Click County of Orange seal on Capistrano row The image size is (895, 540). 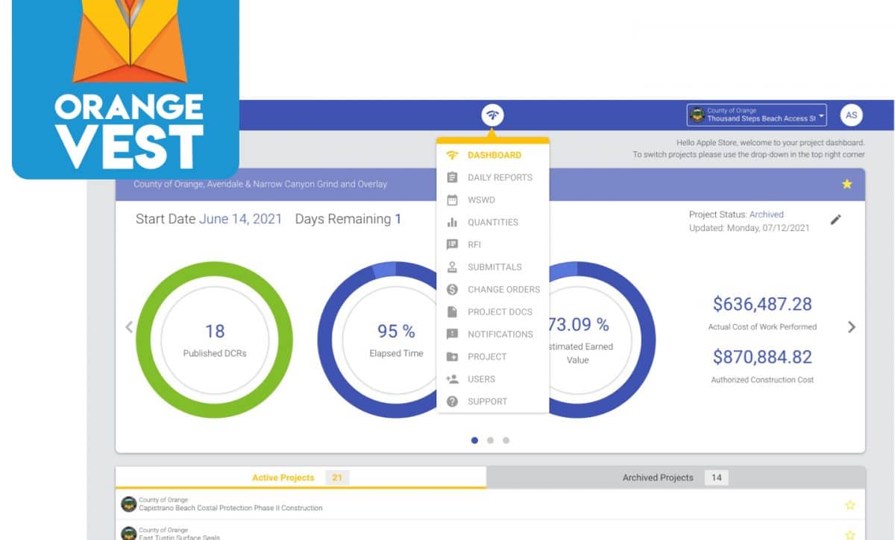point(128,504)
